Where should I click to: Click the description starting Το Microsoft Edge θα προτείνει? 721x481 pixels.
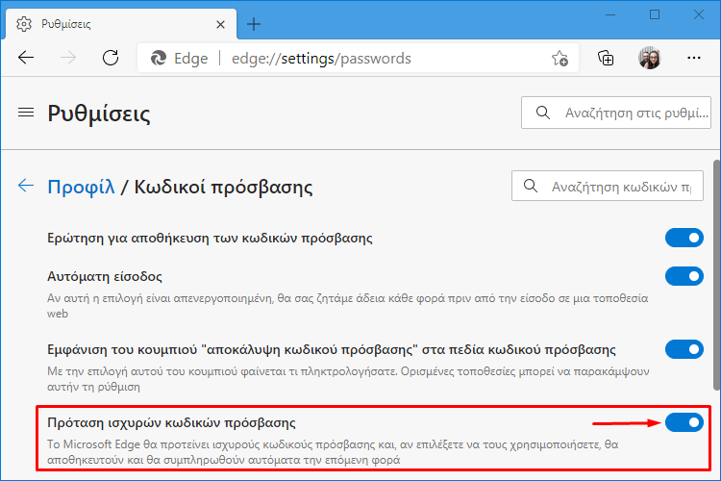click(x=333, y=452)
